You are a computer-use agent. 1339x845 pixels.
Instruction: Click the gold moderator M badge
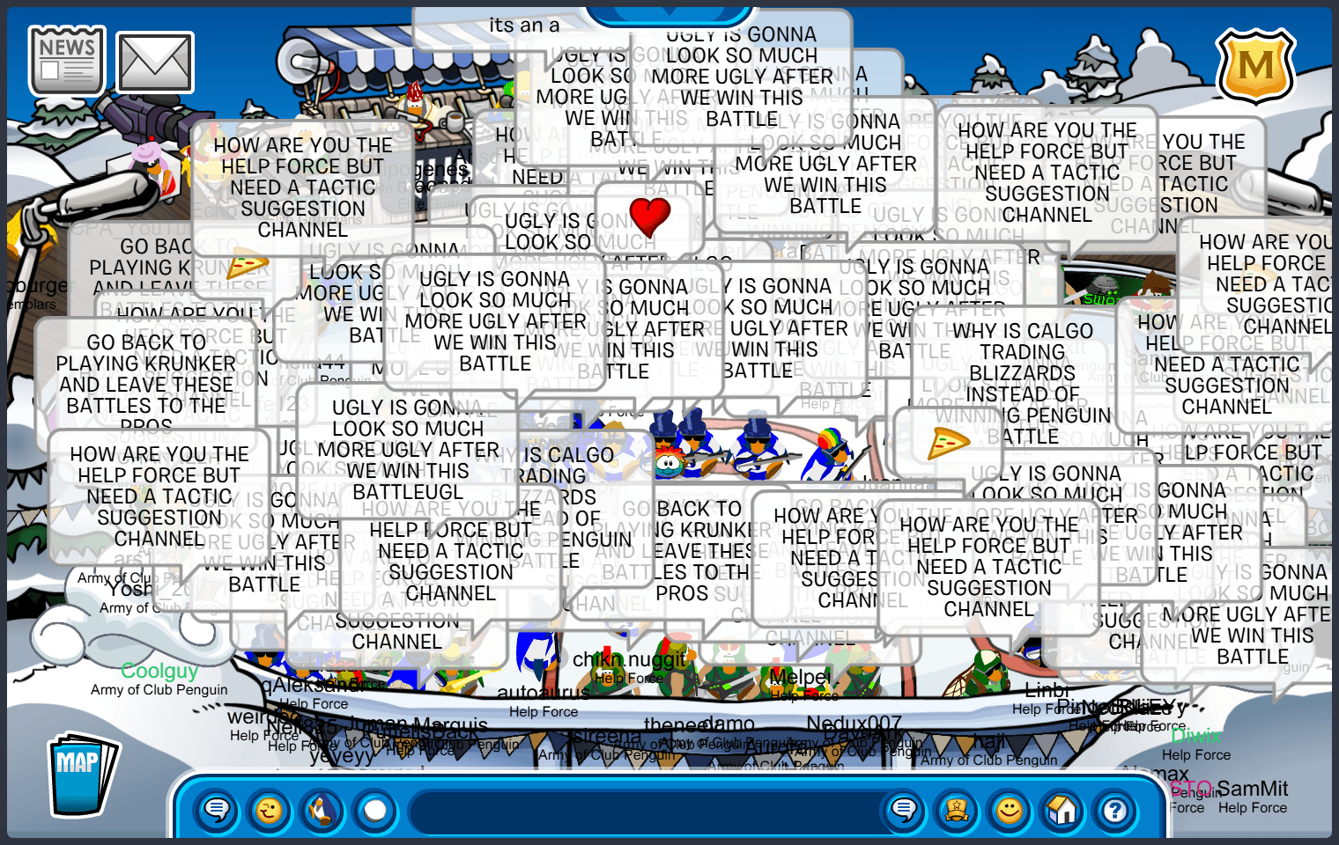tap(1255, 67)
